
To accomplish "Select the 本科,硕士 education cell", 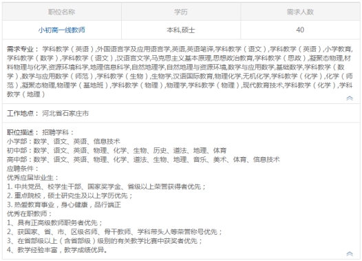I will (181, 30).
